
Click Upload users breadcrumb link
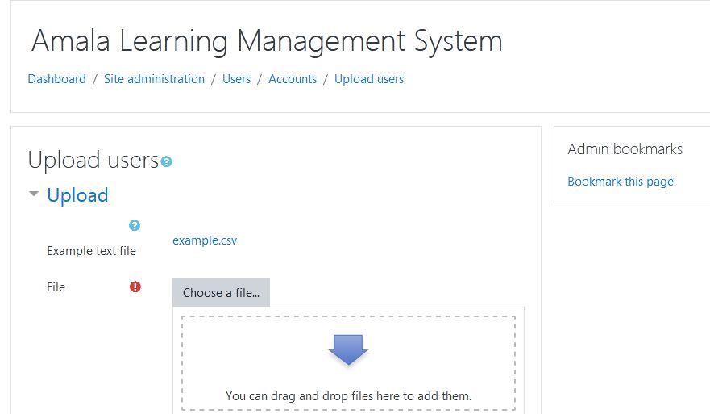(369, 79)
